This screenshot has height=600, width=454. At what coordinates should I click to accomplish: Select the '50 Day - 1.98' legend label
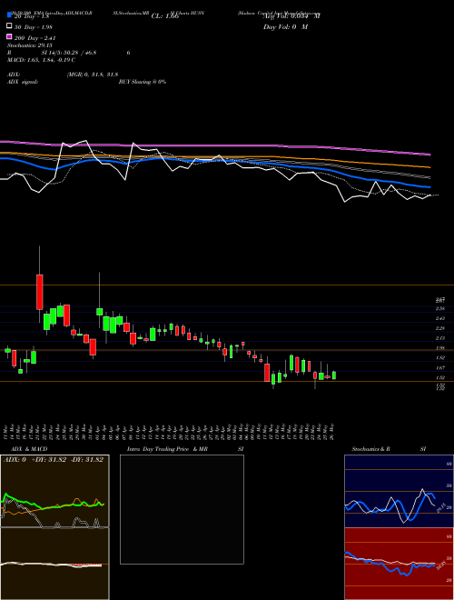pyautogui.click(x=34, y=26)
